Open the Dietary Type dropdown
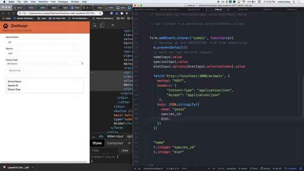304x171 pixels. [45, 64]
